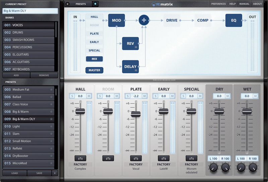Solo the HALL channel

click(72, 96)
